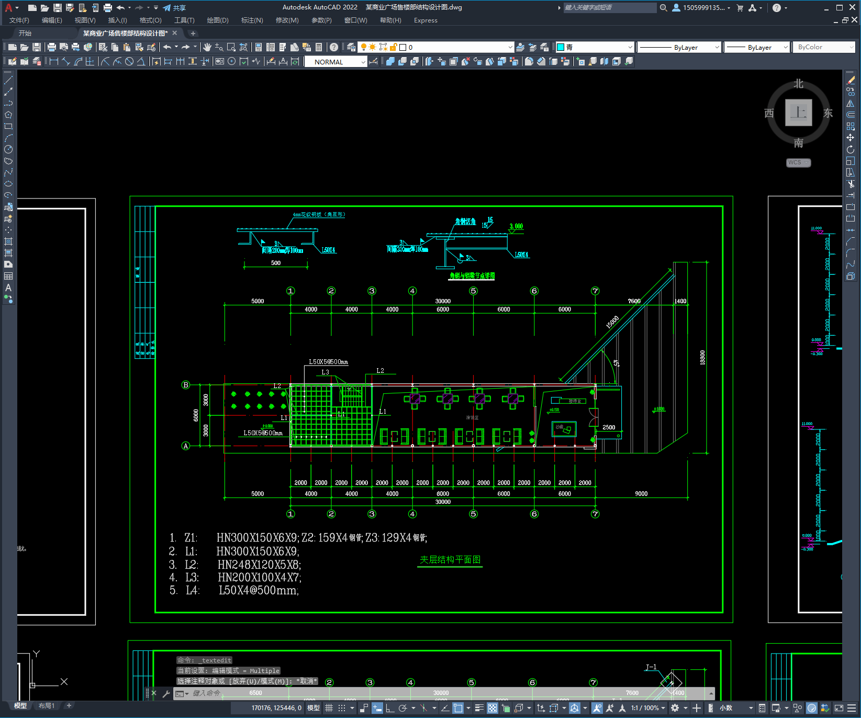
Task: Toggle the drawing grid display
Action: [x=329, y=708]
